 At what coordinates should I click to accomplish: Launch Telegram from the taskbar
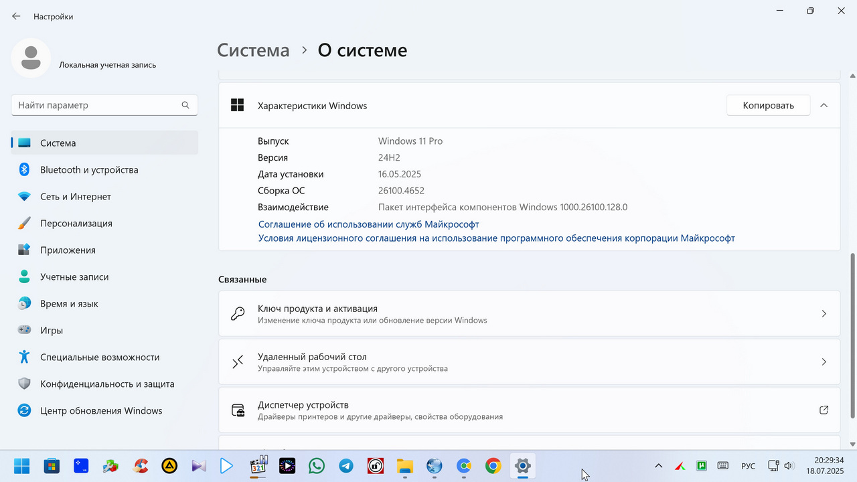(346, 466)
